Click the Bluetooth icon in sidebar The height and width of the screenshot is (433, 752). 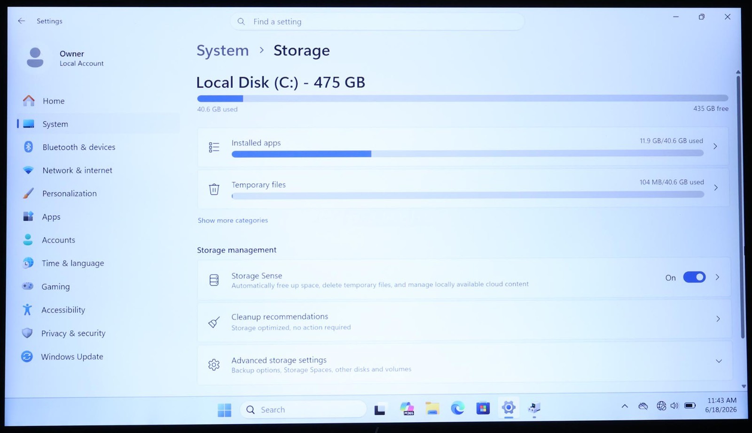coord(28,147)
